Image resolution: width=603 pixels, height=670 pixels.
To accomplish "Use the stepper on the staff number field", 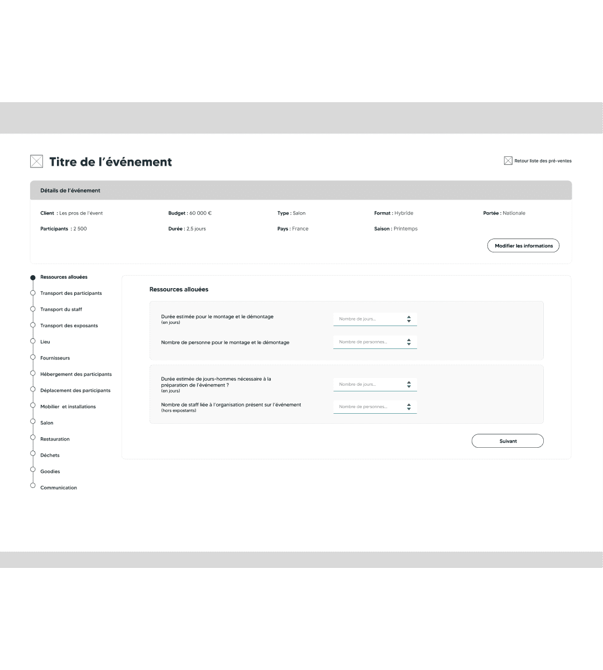I will coord(410,406).
